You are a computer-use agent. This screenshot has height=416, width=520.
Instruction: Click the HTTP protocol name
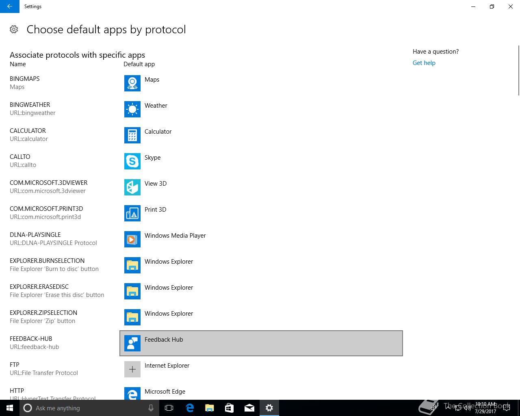(x=17, y=391)
